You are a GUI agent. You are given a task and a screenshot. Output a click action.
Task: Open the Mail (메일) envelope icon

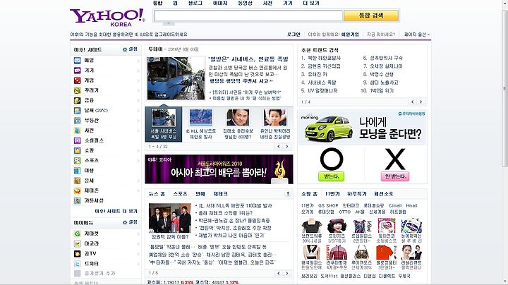pos(78,60)
